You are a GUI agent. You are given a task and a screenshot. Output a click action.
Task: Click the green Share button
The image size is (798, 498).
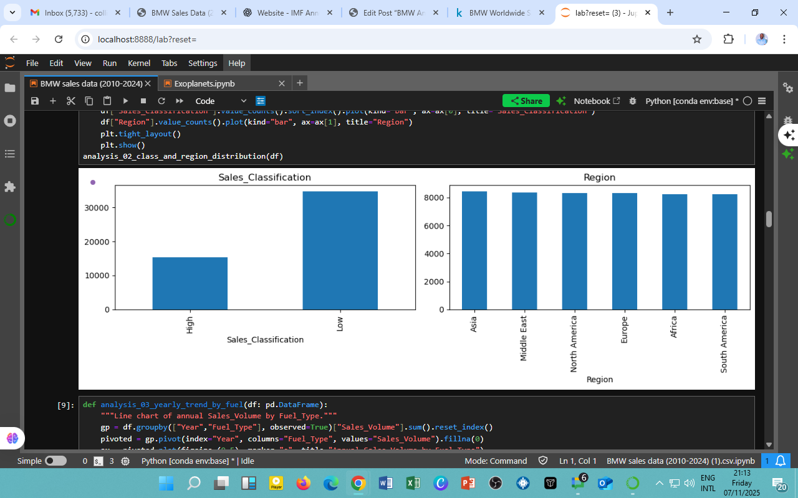(x=526, y=101)
